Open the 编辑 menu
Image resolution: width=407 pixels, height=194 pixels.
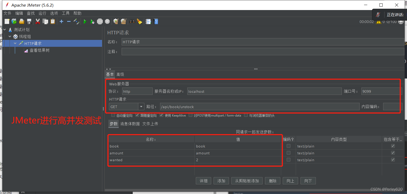click(19, 13)
